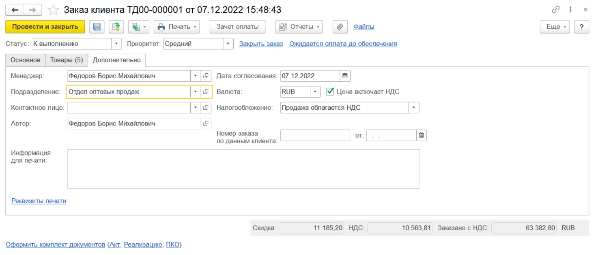Screen dimensions: 598x255
Task: Open calendar for Дата согласования field
Action: point(345,76)
